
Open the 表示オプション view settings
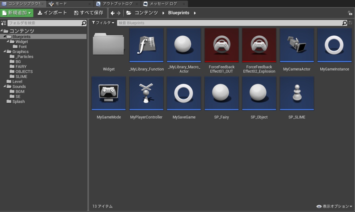pyautogui.click(x=334, y=206)
